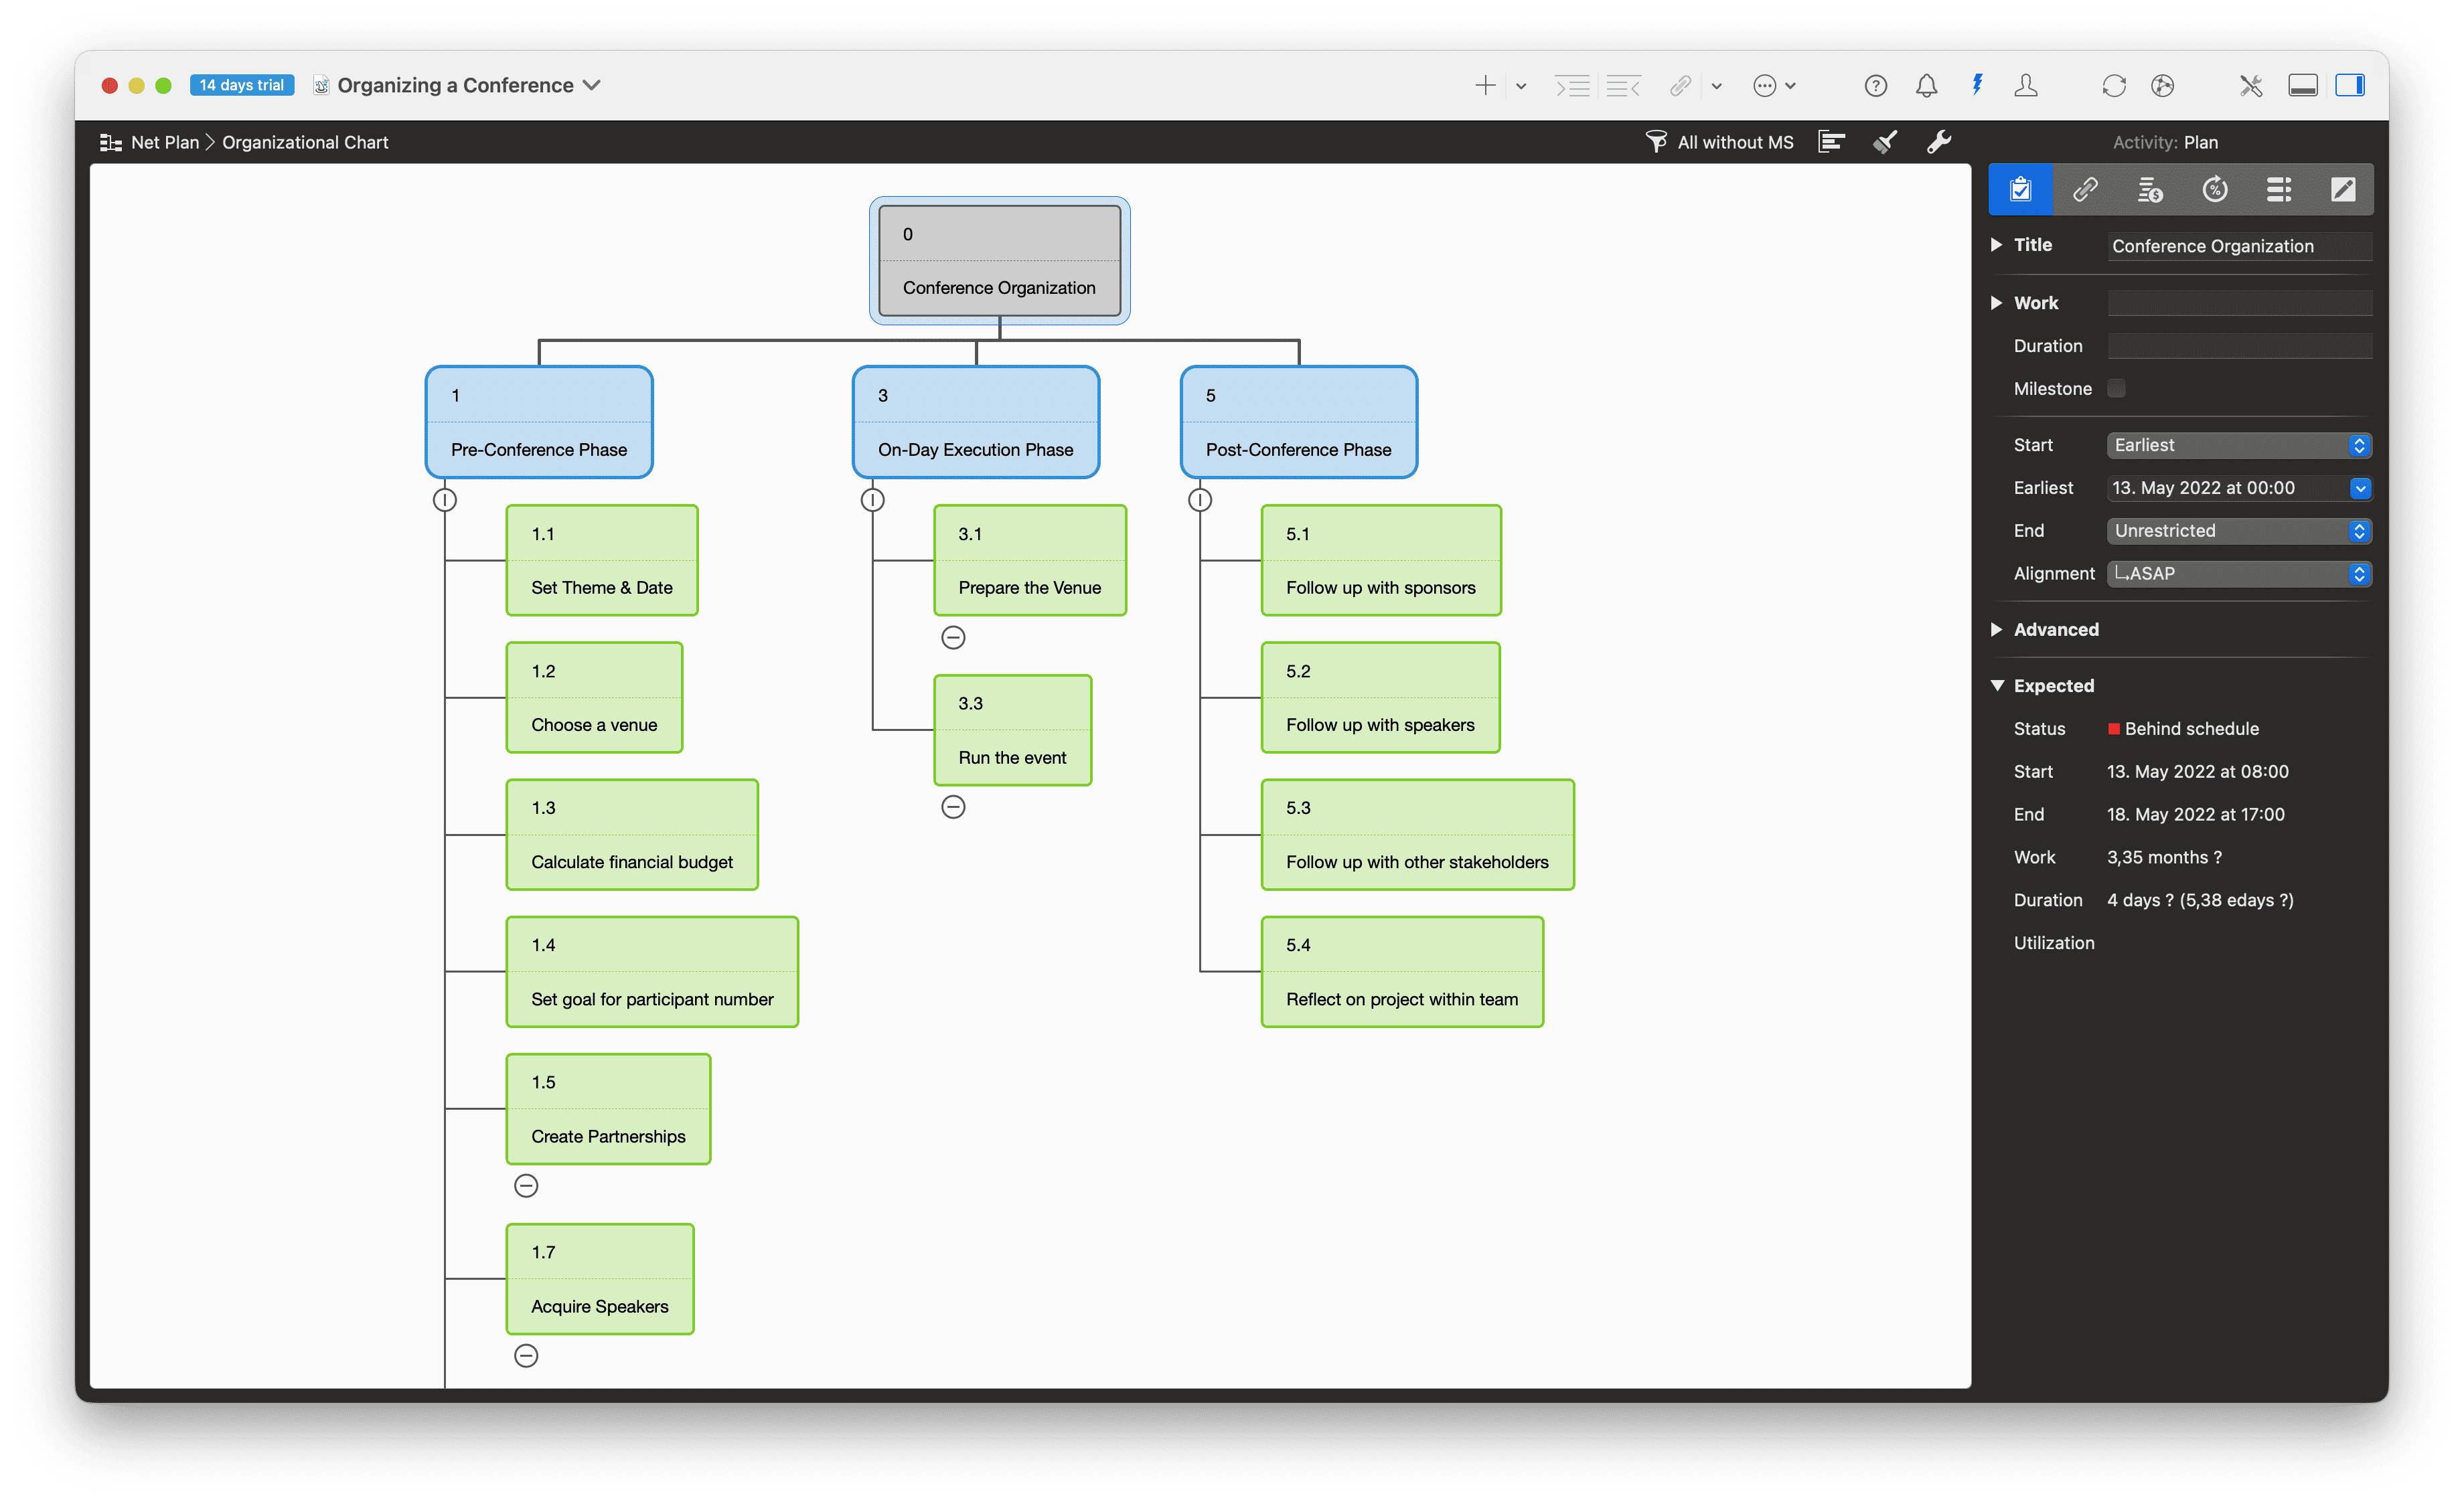The height and width of the screenshot is (1502, 2464).
Task: Click the indent toolbar icon
Action: click(x=1572, y=86)
